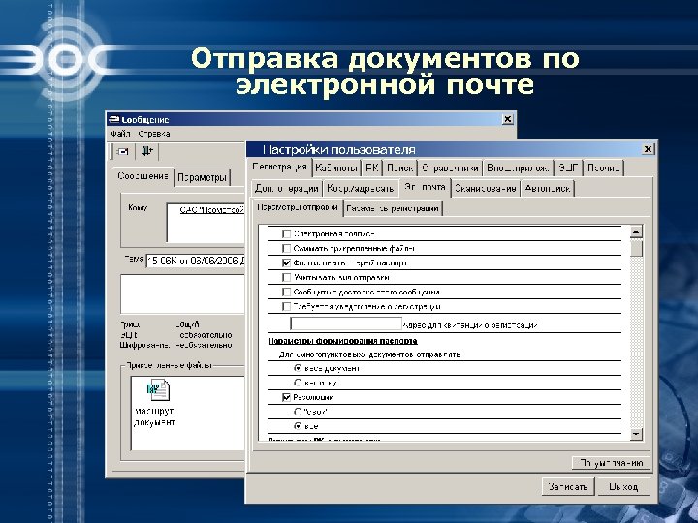698x523 pixels.
Task: Open the Файл menu in Сообщение window
Action: [120, 134]
